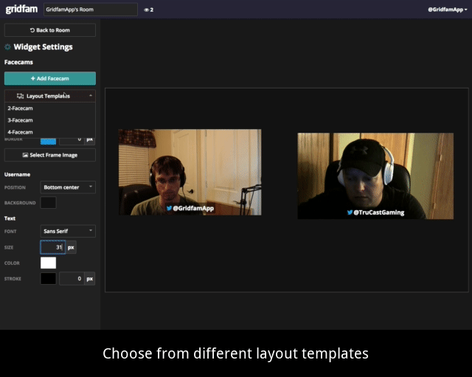Open the white text Color swatch

48,263
